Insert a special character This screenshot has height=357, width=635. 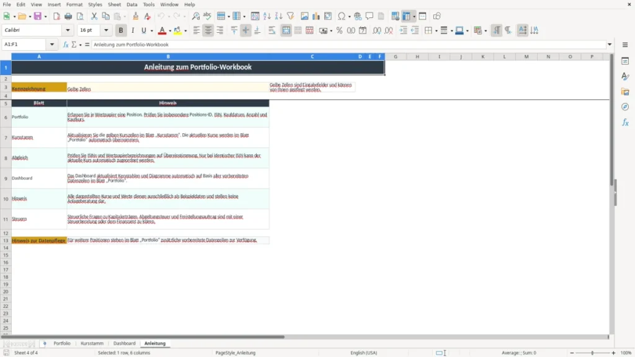(x=342, y=16)
